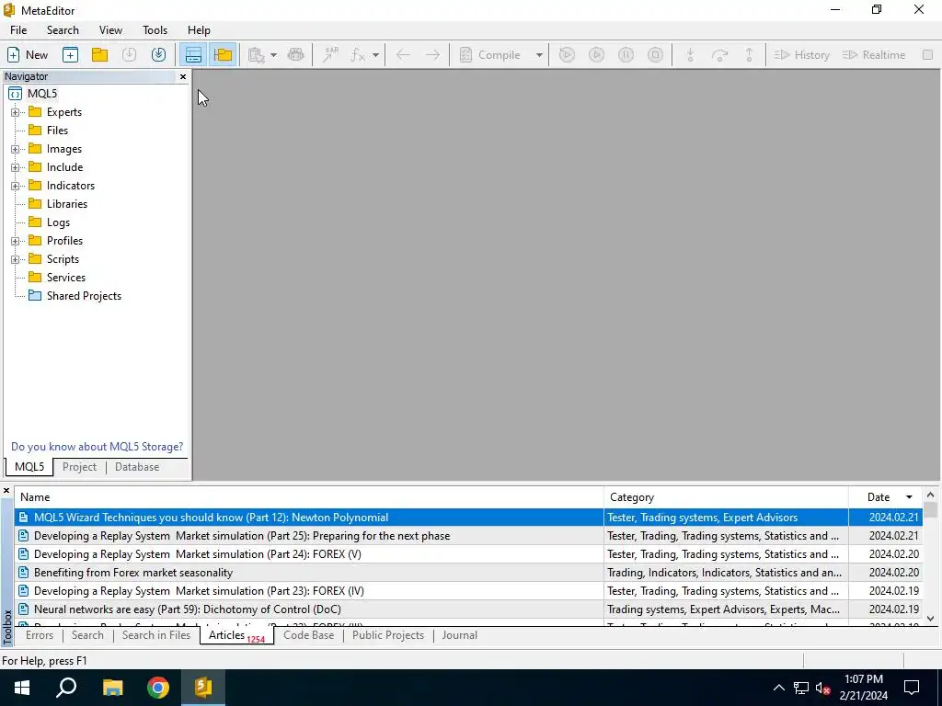The image size is (942, 706).
Task: Click the step out up-arrow icon
Action: 749,54
